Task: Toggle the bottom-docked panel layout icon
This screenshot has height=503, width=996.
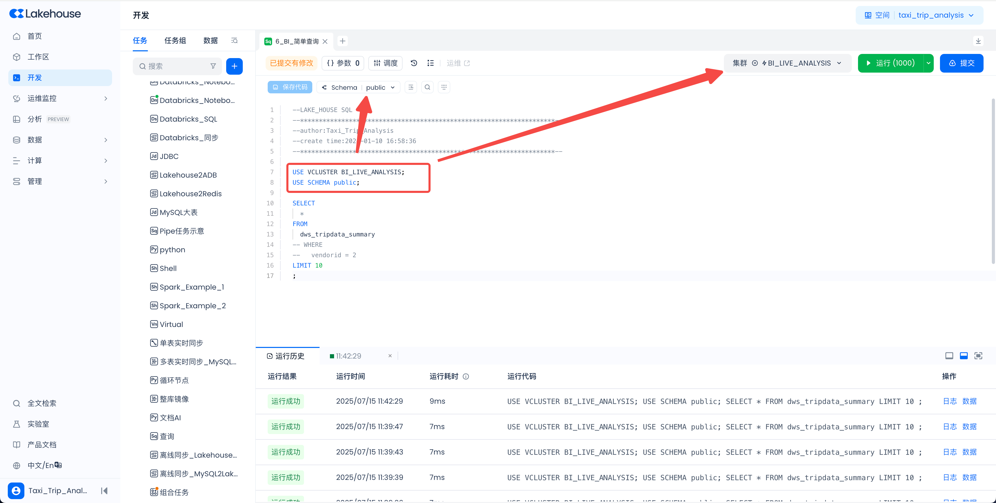Action: click(964, 356)
